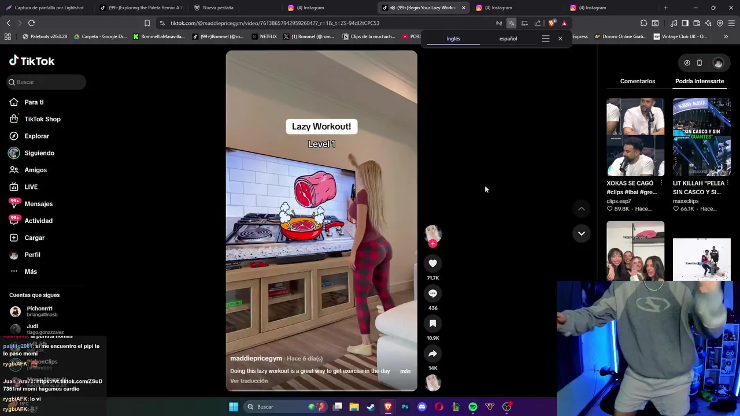Click the translate page icon in address bar
This screenshot has height=416, width=740.
pos(511,23)
